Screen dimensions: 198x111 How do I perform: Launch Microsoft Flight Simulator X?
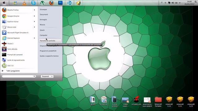click(18, 33)
